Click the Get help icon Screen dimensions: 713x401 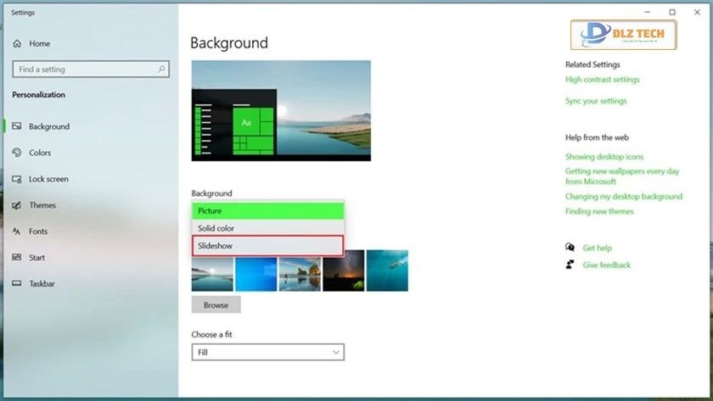coord(570,248)
